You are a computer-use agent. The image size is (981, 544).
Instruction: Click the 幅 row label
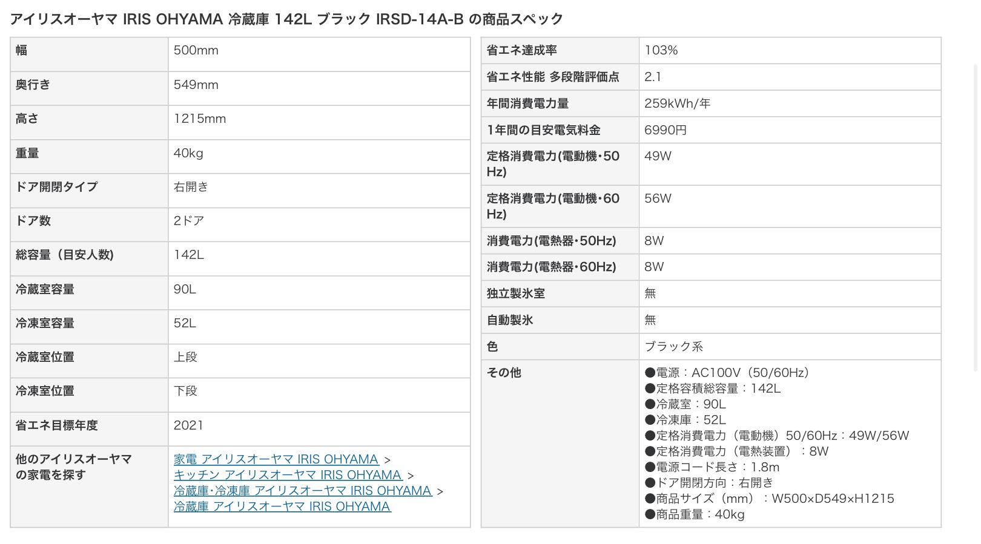(22, 51)
